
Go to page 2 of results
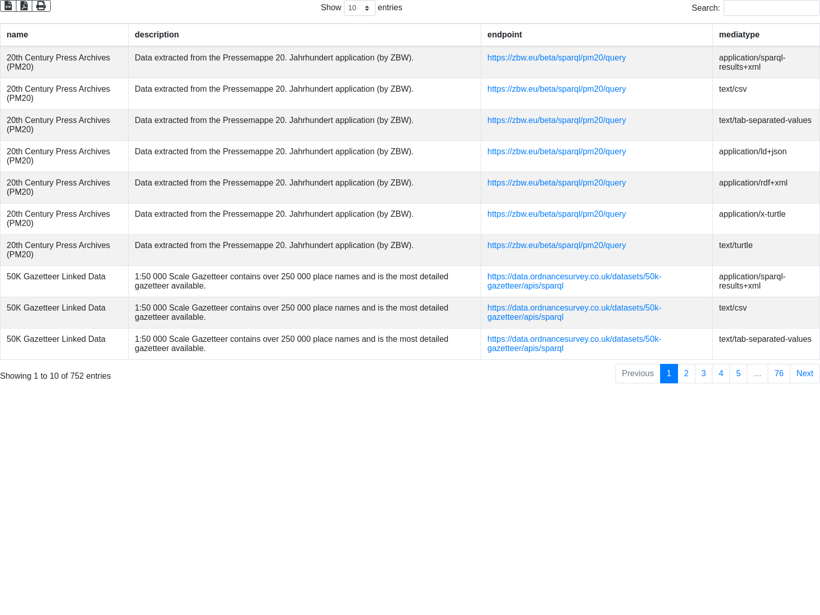[686, 374]
